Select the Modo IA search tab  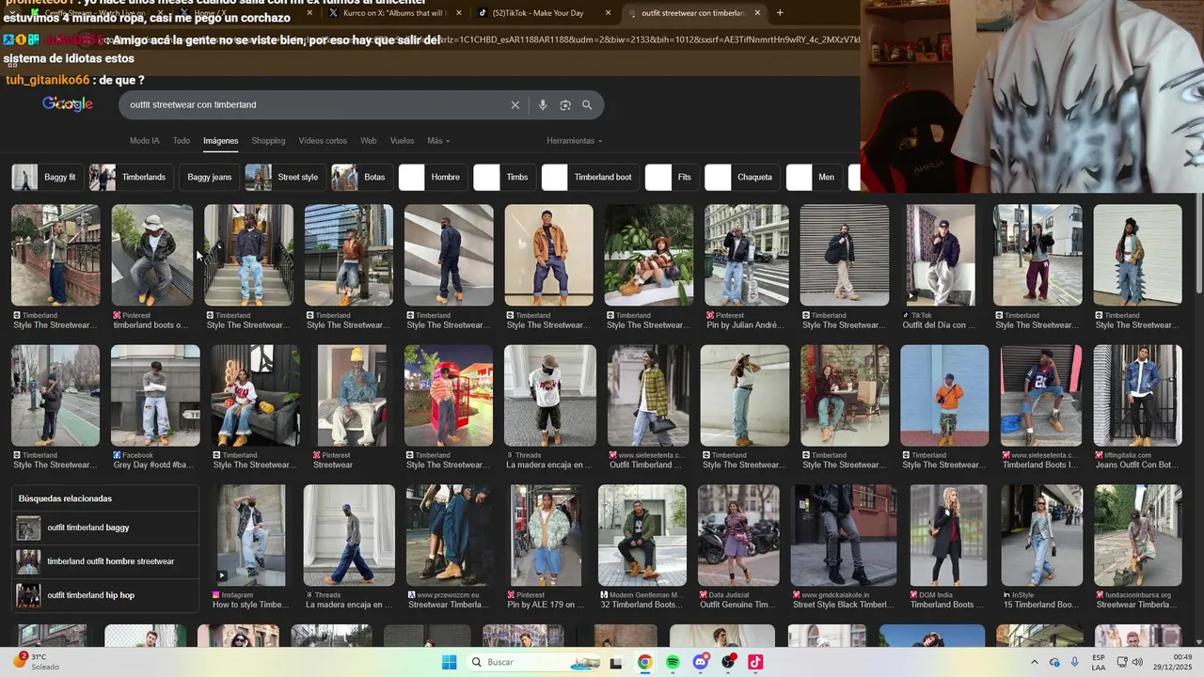click(x=144, y=141)
